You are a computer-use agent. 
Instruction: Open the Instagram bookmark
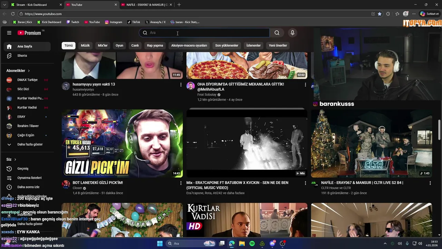(x=114, y=22)
